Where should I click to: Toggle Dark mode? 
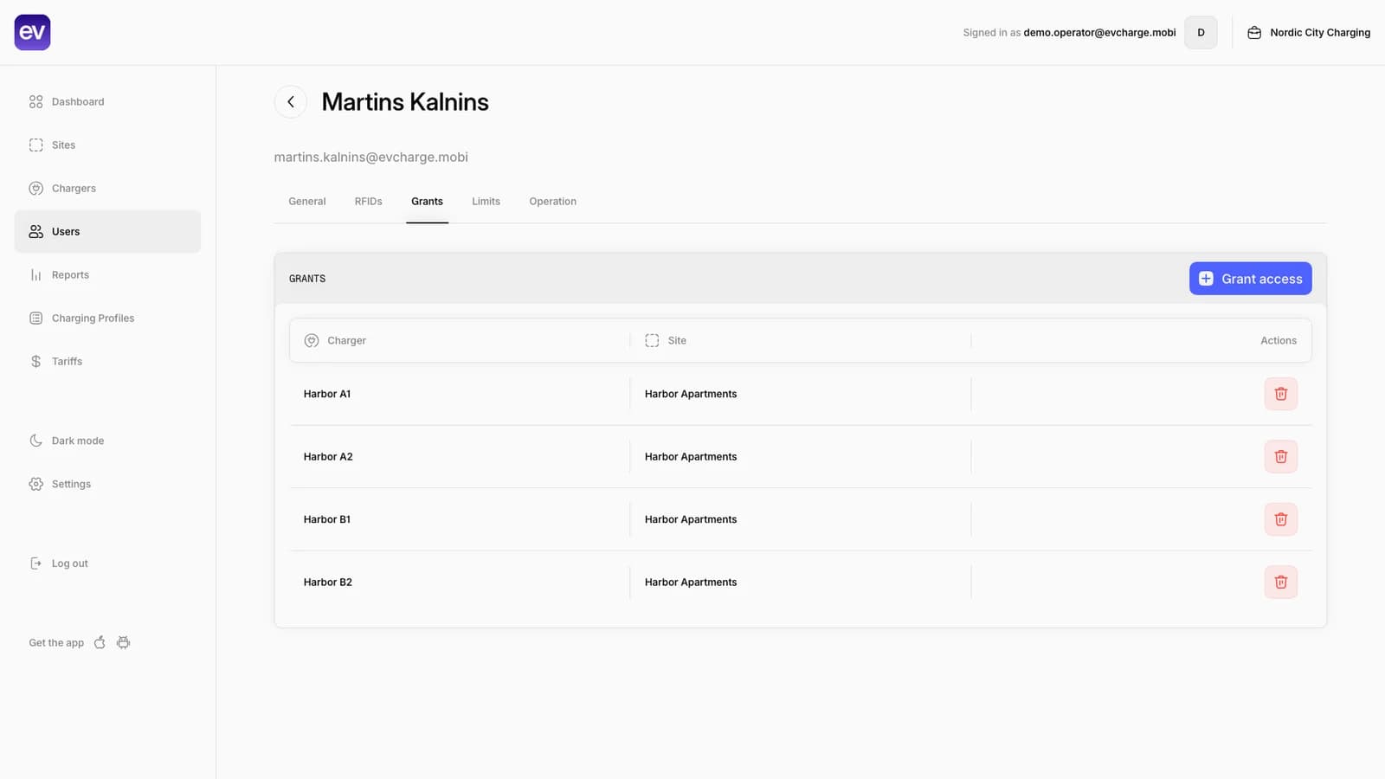(x=107, y=441)
